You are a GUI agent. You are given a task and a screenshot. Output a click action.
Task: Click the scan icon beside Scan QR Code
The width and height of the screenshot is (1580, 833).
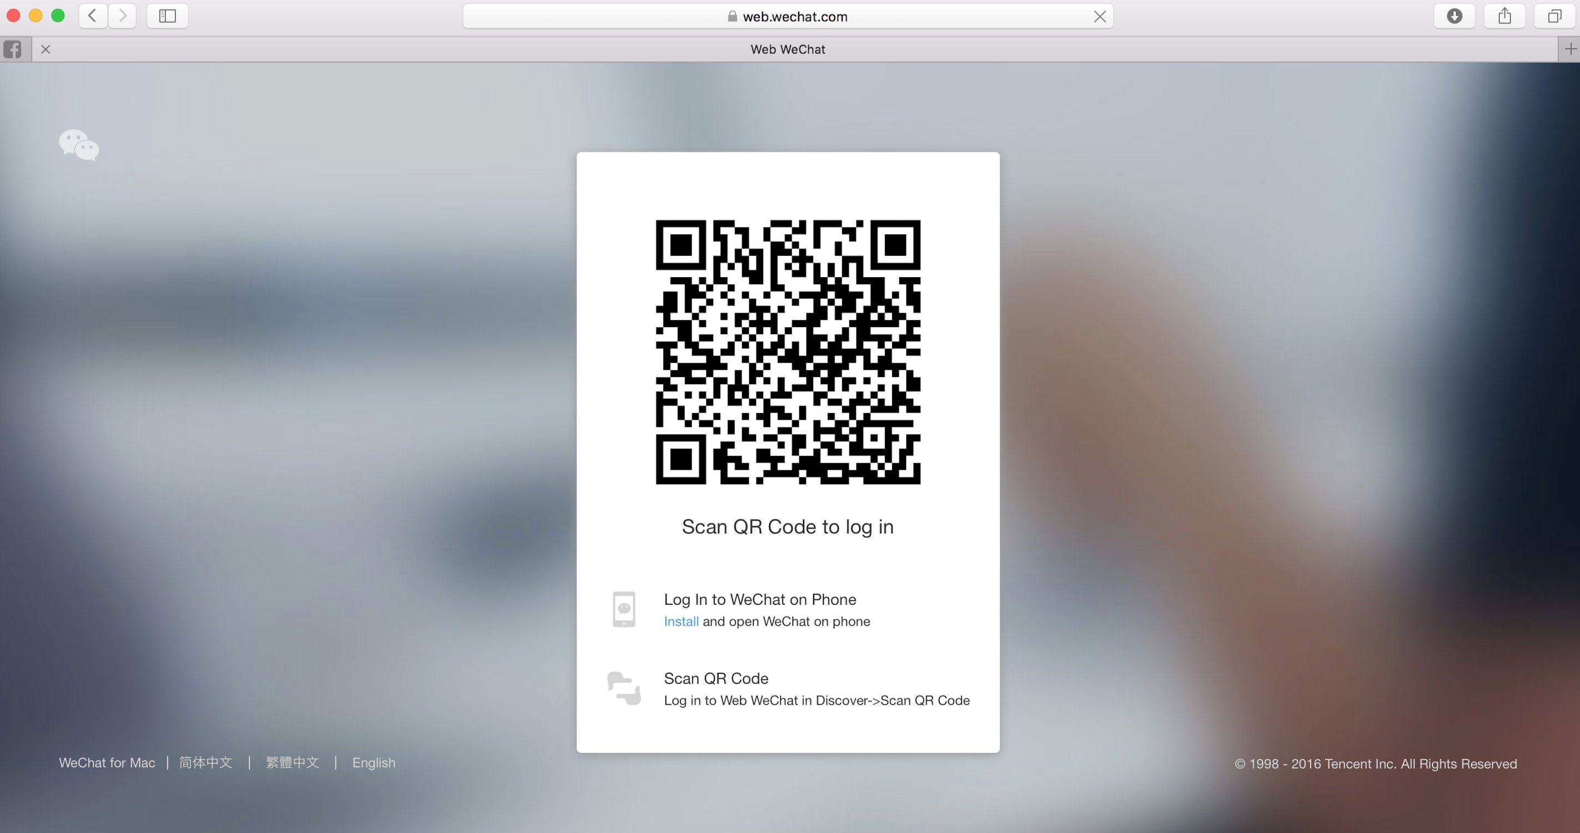click(x=624, y=688)
